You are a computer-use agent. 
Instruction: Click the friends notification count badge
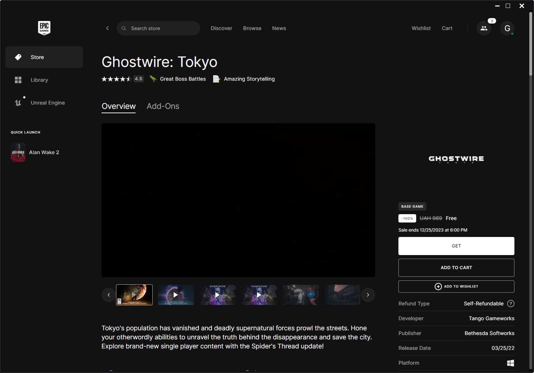coord(492,21)
